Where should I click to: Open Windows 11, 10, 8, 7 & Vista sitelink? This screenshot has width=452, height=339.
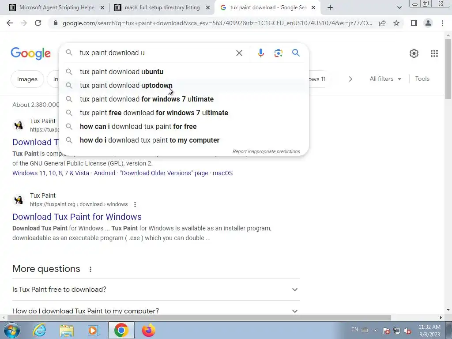click(51, 173)
